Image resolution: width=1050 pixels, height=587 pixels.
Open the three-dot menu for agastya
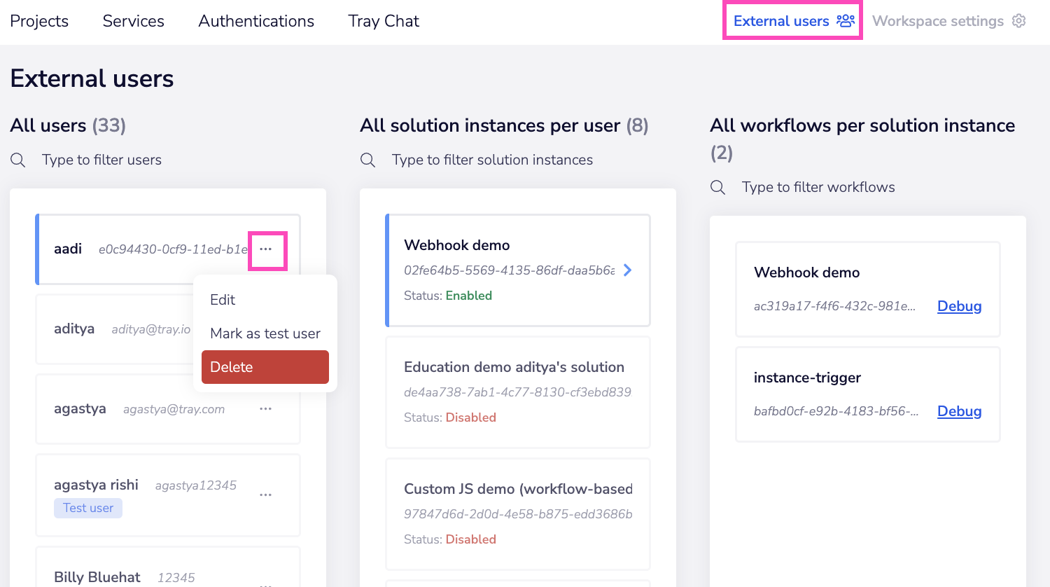pos(265,409)
